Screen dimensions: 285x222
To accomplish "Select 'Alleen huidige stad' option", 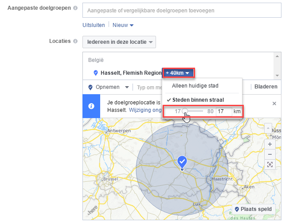I will tap(195, 85).
